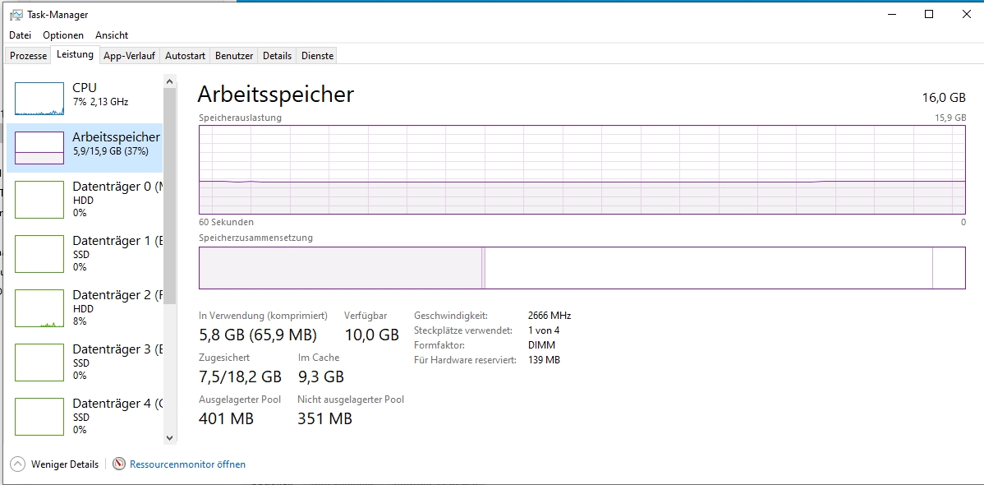Viewport: 984px width, 485px height.
Task: Switch to the Autostart tab
Action: click(185, 56)
